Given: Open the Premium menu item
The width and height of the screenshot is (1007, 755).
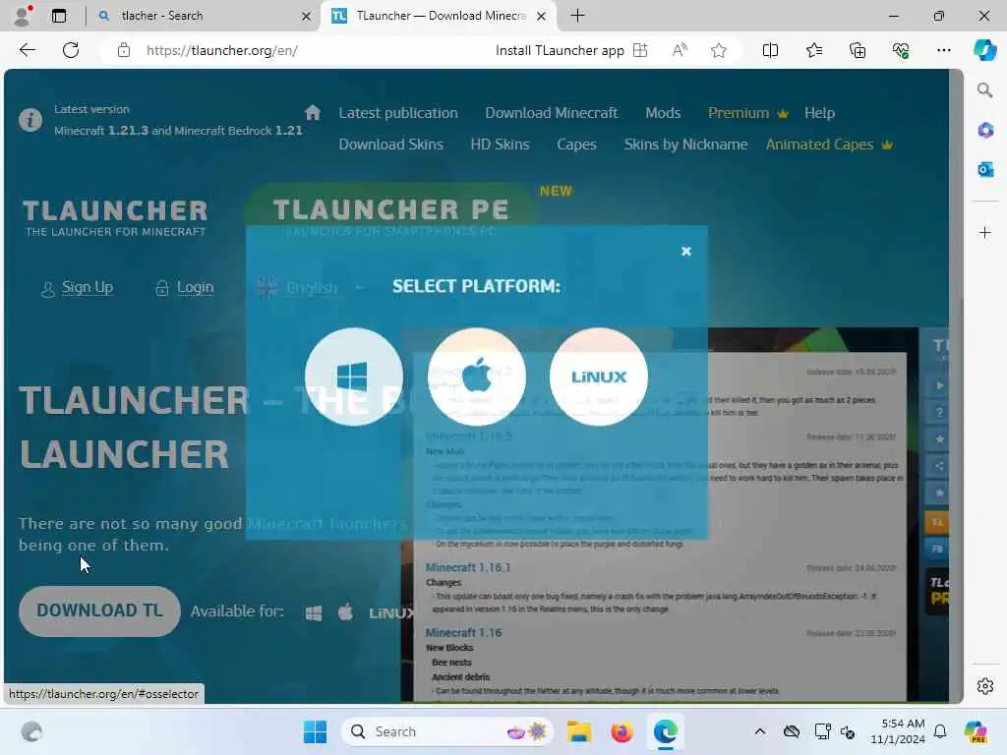Looking at the screenshot, I should pos(747,113).
